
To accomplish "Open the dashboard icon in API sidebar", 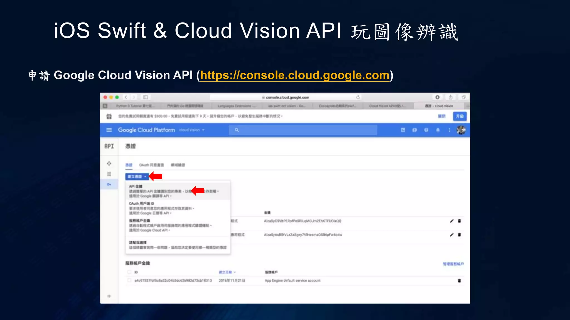I will click(x=109, y=164).
